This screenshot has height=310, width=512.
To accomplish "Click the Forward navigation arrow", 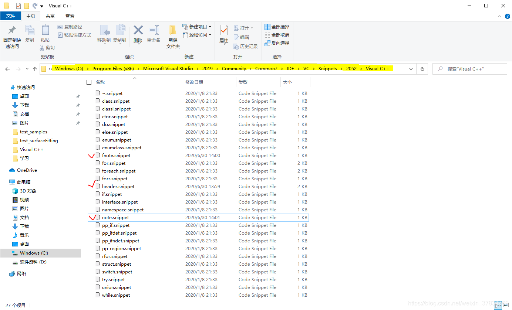I will click(18, 69).
